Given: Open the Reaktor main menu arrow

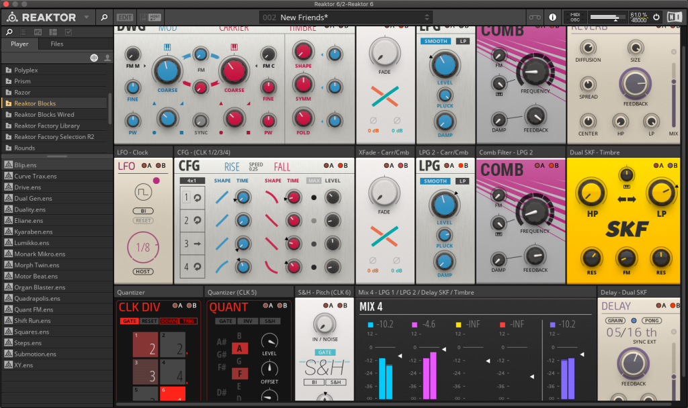Looking at the screenshot, I should 87,17.
